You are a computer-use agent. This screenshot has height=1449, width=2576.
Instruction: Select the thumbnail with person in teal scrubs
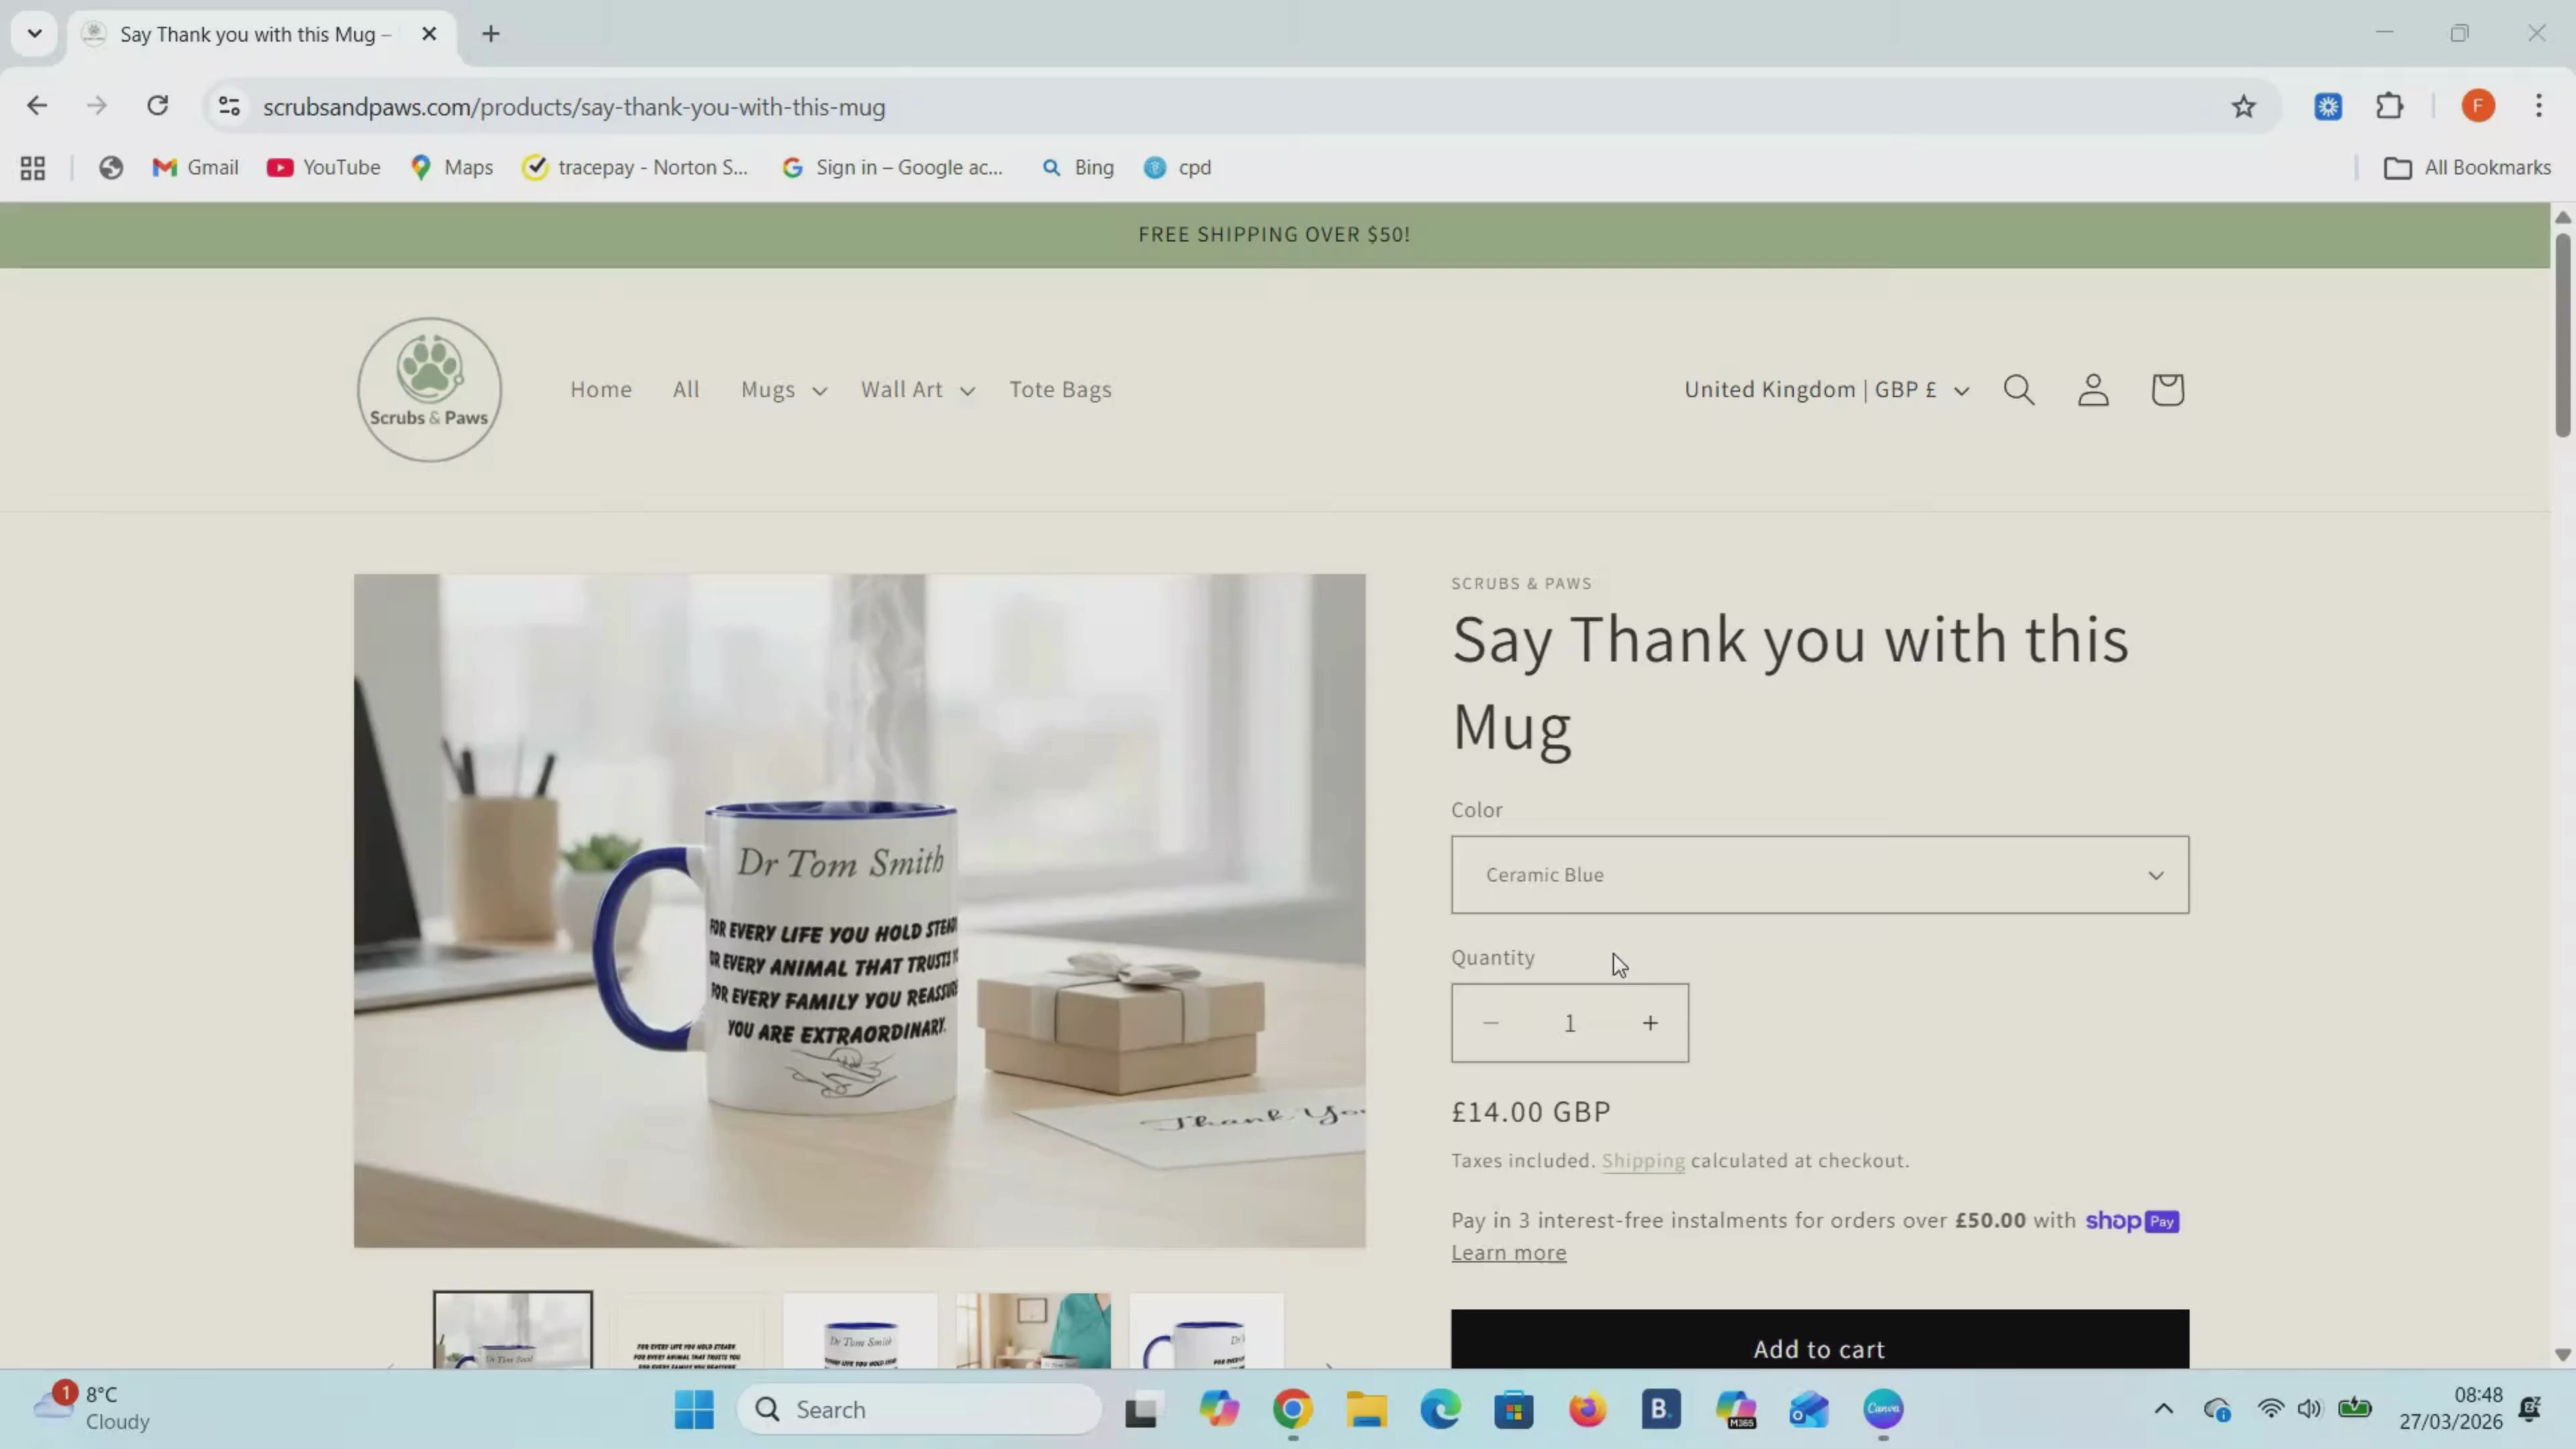pos(1033,1331)
